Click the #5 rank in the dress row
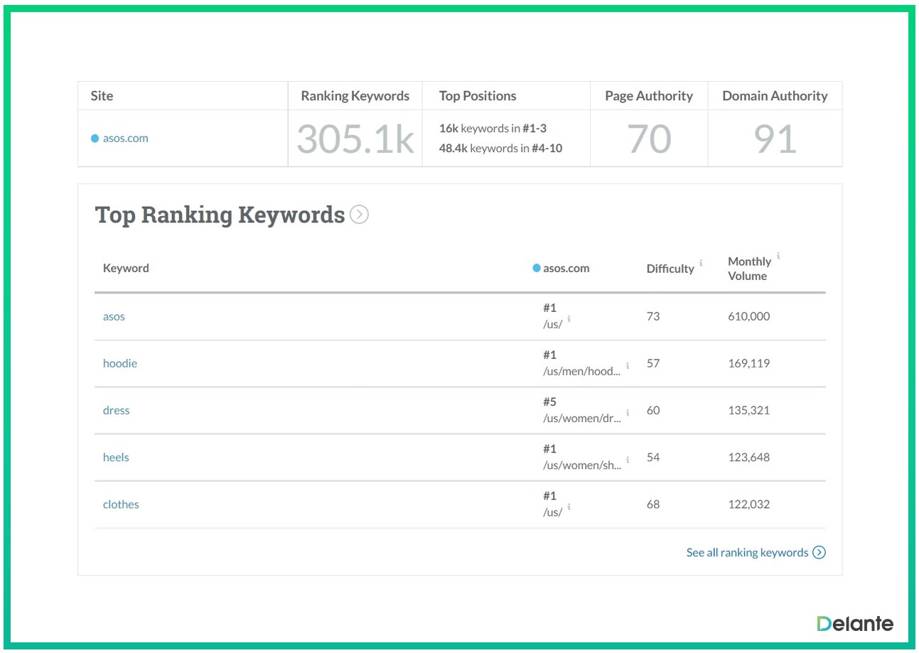The width and height of the screenshot is (919, 653). pos(549,401)
